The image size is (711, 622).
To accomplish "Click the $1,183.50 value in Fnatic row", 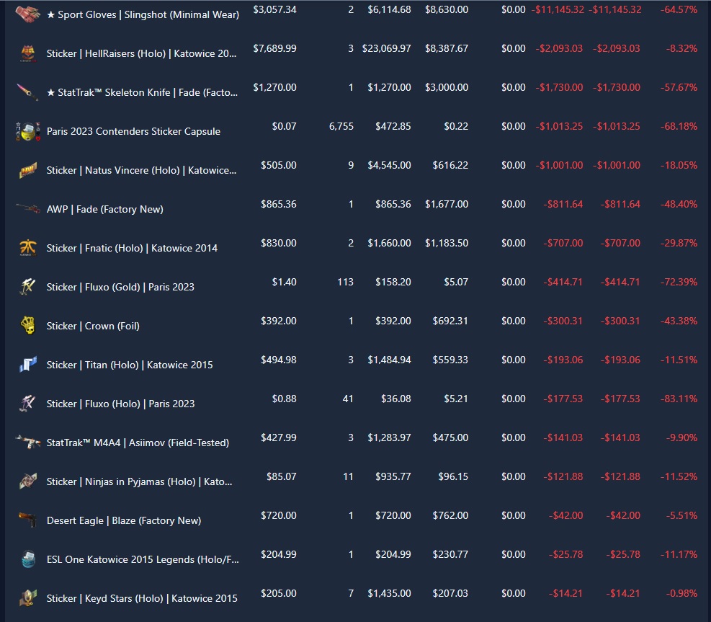I will [x=447, y=244].
